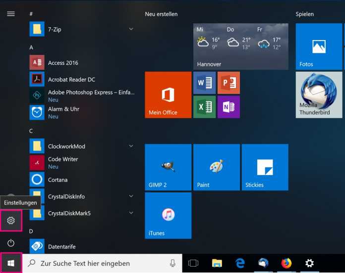Launch Cortana from the app list
The width and height of the screenshot is (345, 273).
click(82, 180)
